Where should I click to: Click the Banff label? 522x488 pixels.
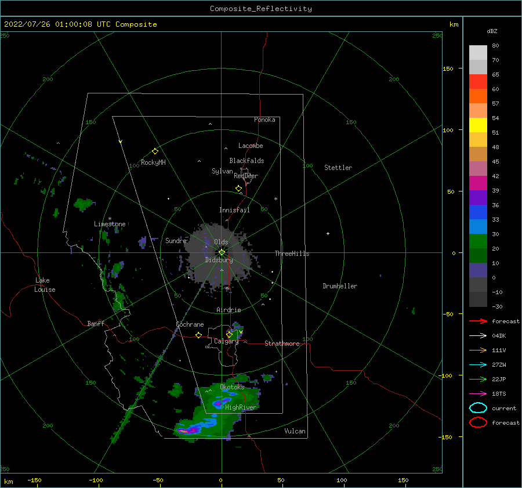tap(96, 323)
